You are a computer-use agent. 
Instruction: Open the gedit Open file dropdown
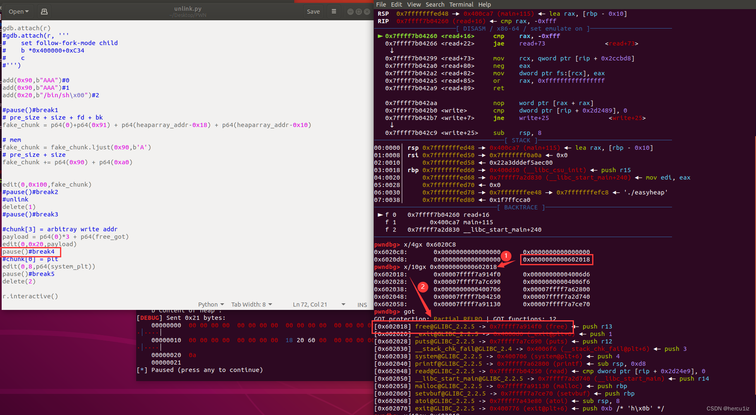click(x=19, y=12)
